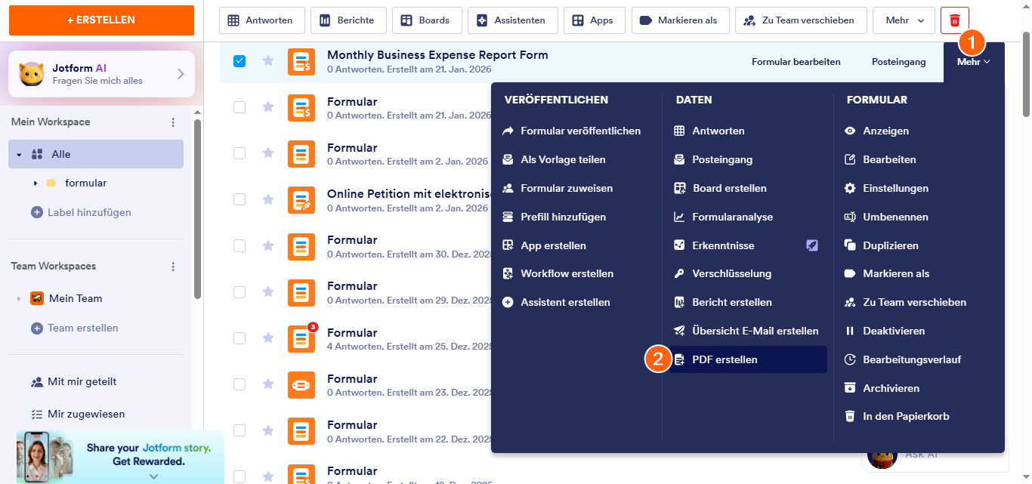
Task: Click the red trash icon in the toolbar
Action: point(953,20)
